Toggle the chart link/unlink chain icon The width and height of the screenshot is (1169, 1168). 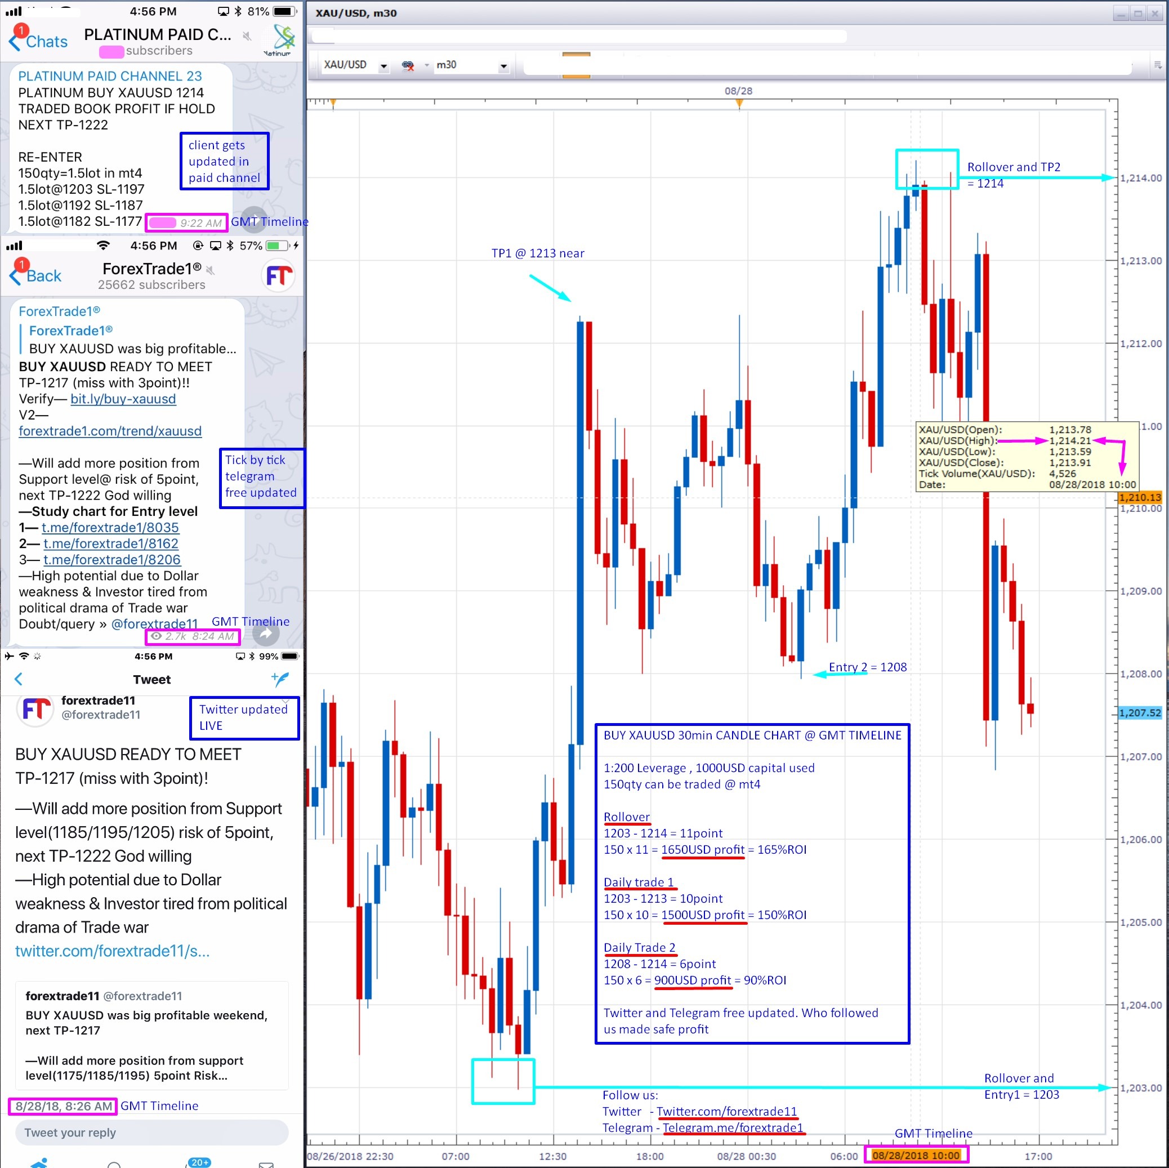pos(408,65)
